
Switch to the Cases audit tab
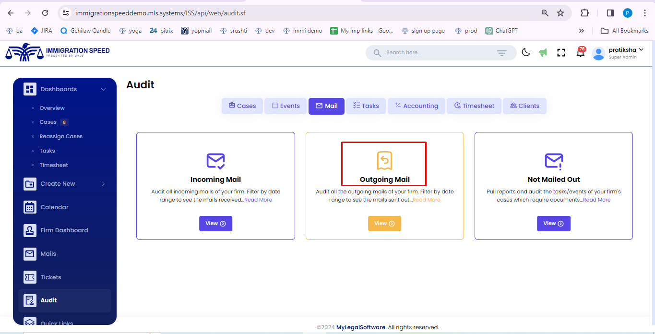(242, 106)
